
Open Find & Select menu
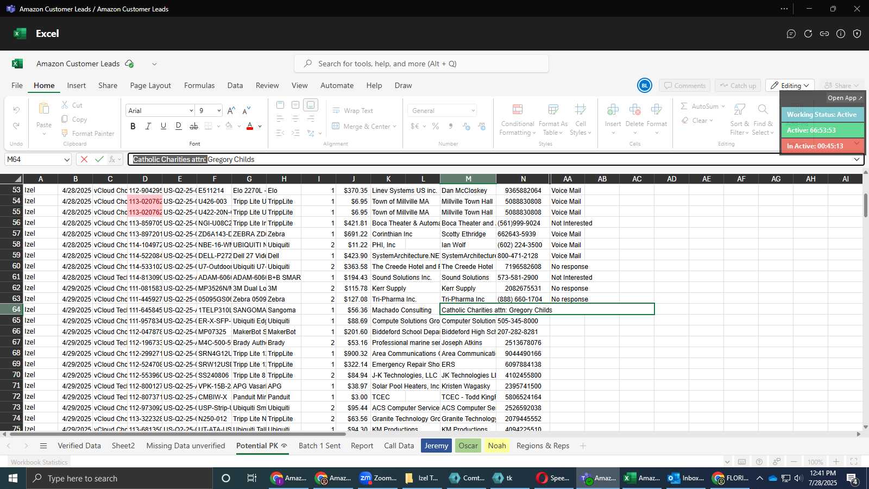click(763, 120)
